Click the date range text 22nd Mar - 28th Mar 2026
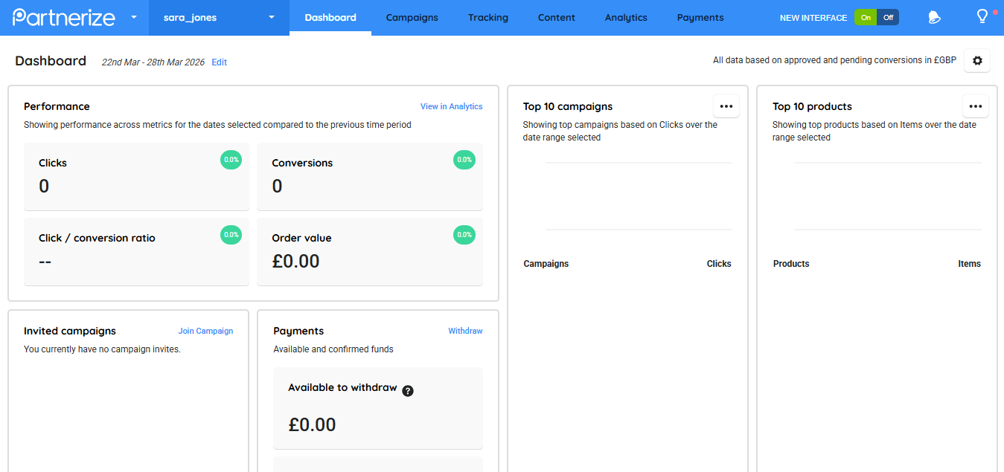The width and height of the screenshot is (1004, 472). pos(153,62)
